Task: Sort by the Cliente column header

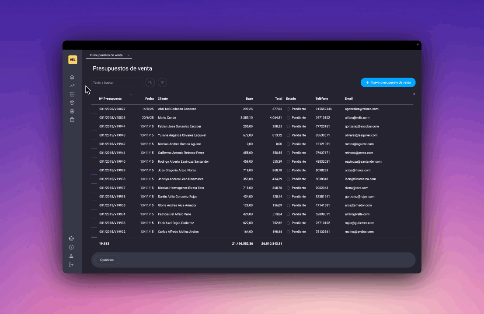Action: tap(163, 99)
